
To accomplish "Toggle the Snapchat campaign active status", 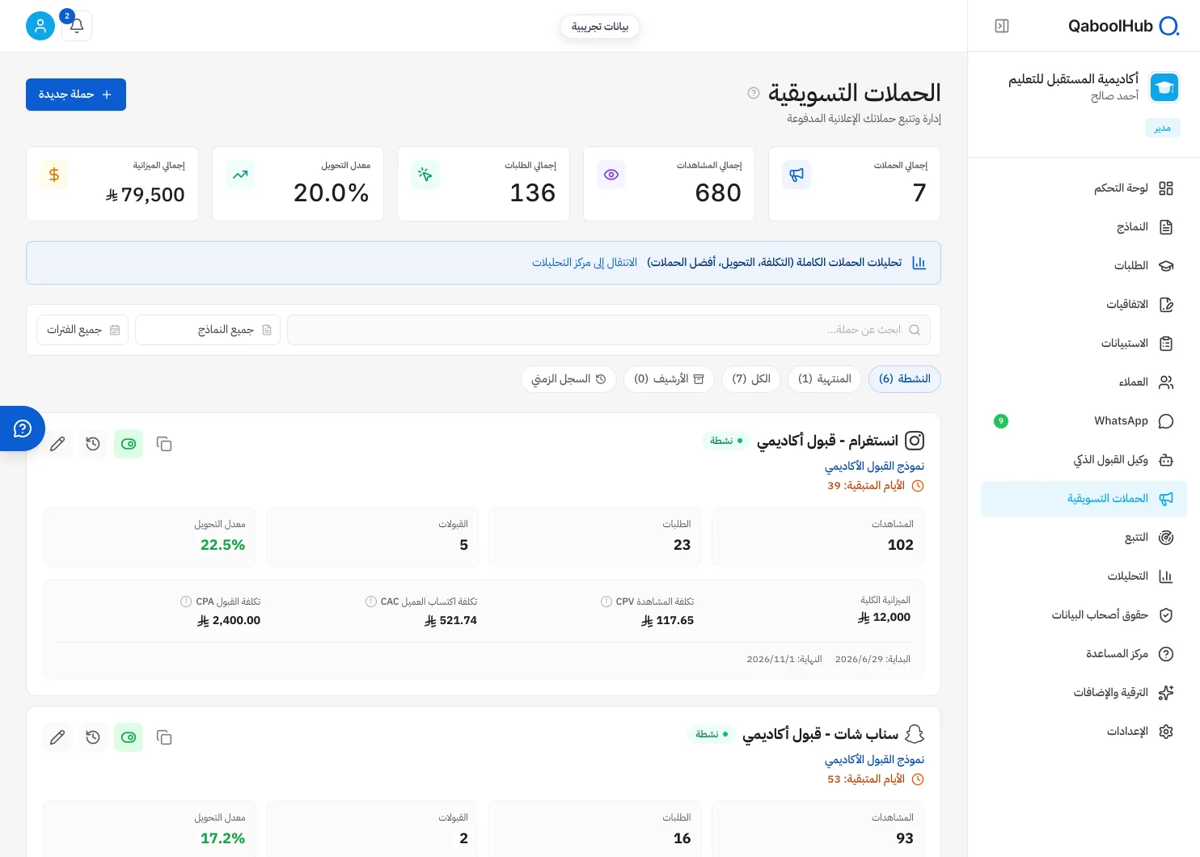I will tap(129, 737).
